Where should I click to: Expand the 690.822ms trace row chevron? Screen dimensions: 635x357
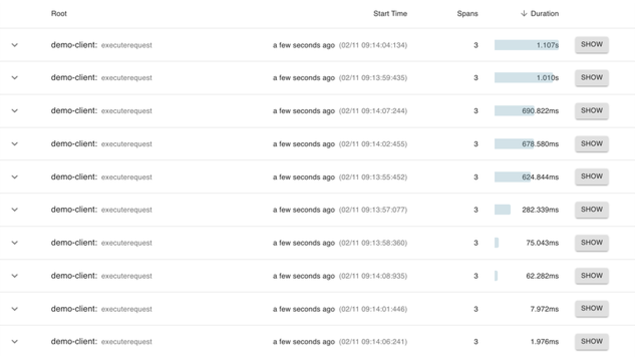pos(15,111)
